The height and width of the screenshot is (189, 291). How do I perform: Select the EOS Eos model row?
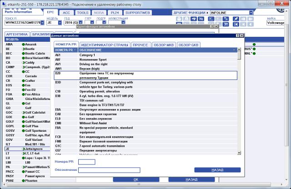[27, 85]
